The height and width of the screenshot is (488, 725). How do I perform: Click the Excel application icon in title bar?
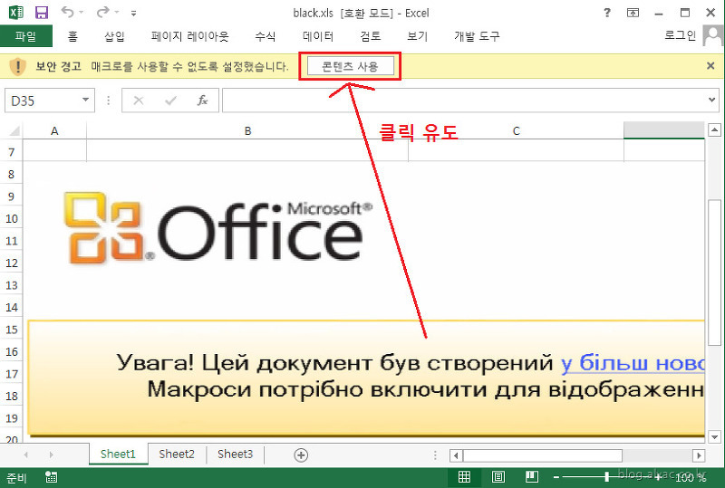16,12
